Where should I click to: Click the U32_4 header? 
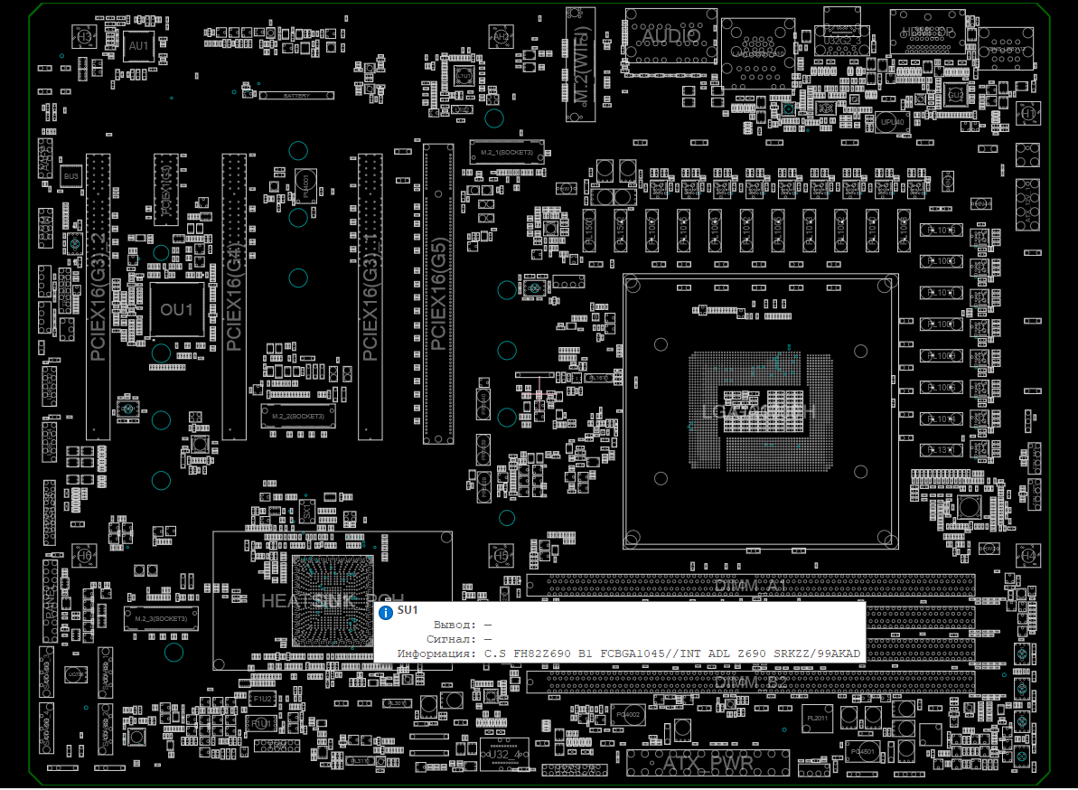click(x=505, y=754)
